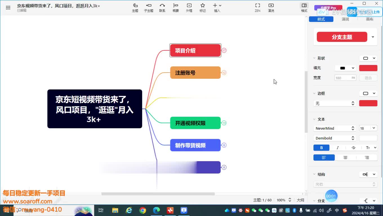Add a boundary with 外框 tool

tap(189, 8)
